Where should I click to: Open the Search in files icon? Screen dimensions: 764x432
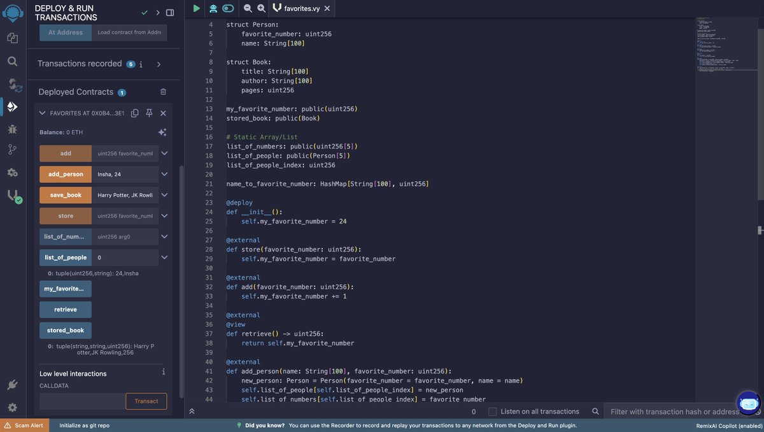tap(12, 61)
